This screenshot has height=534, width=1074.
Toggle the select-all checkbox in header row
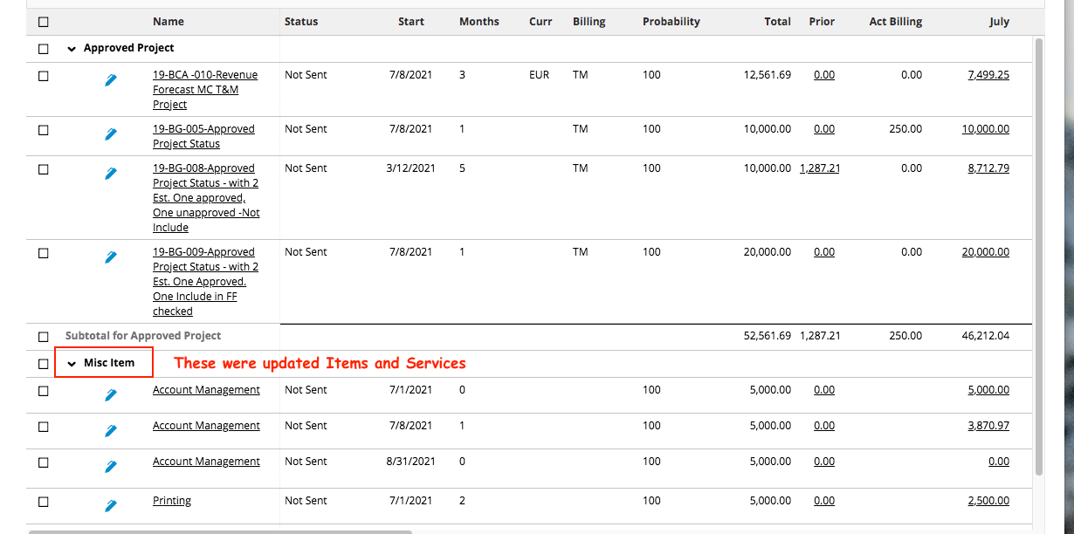point(44,23)
